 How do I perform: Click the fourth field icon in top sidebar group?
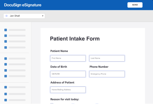[x=6, y=48]
